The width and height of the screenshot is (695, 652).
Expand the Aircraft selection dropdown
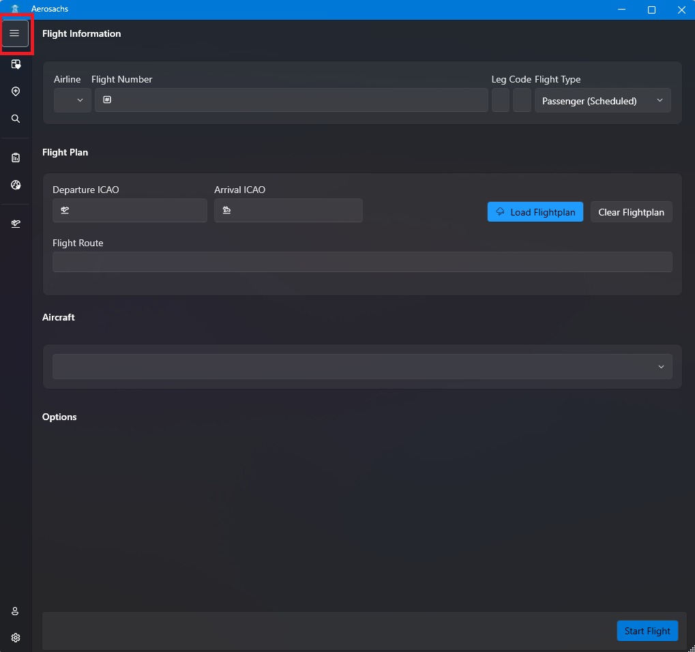[x=362, y=367]
